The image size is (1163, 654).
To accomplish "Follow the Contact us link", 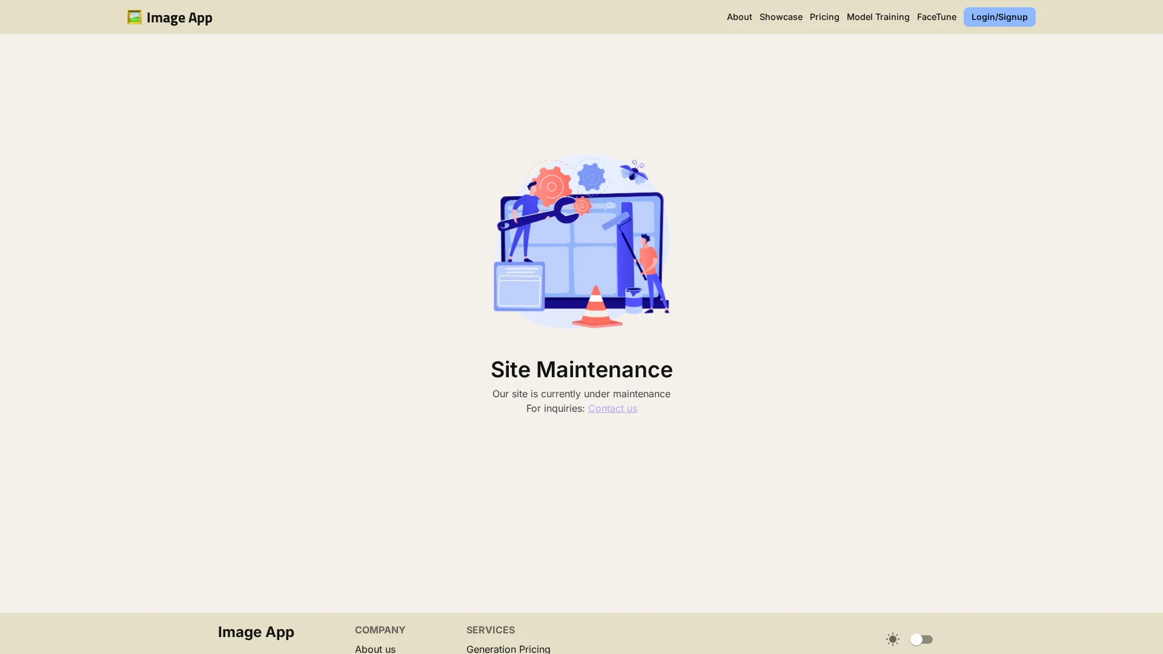I will pyautogui.click(x=612, y=408).
